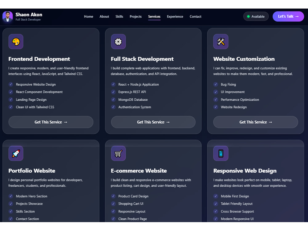Click checkmark beside React + Node.js Application
The width and height of the screenshot is (308, 231).
click(113, 84)
